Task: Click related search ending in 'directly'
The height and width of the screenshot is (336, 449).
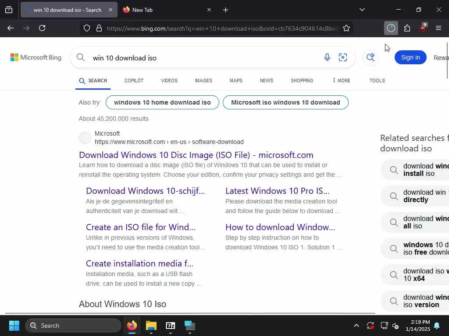Action: pyautogui.click(x=415, y=196)
